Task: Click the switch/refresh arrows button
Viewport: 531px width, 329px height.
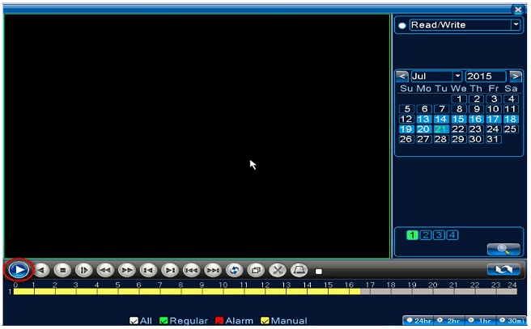Action: [503, 270]
